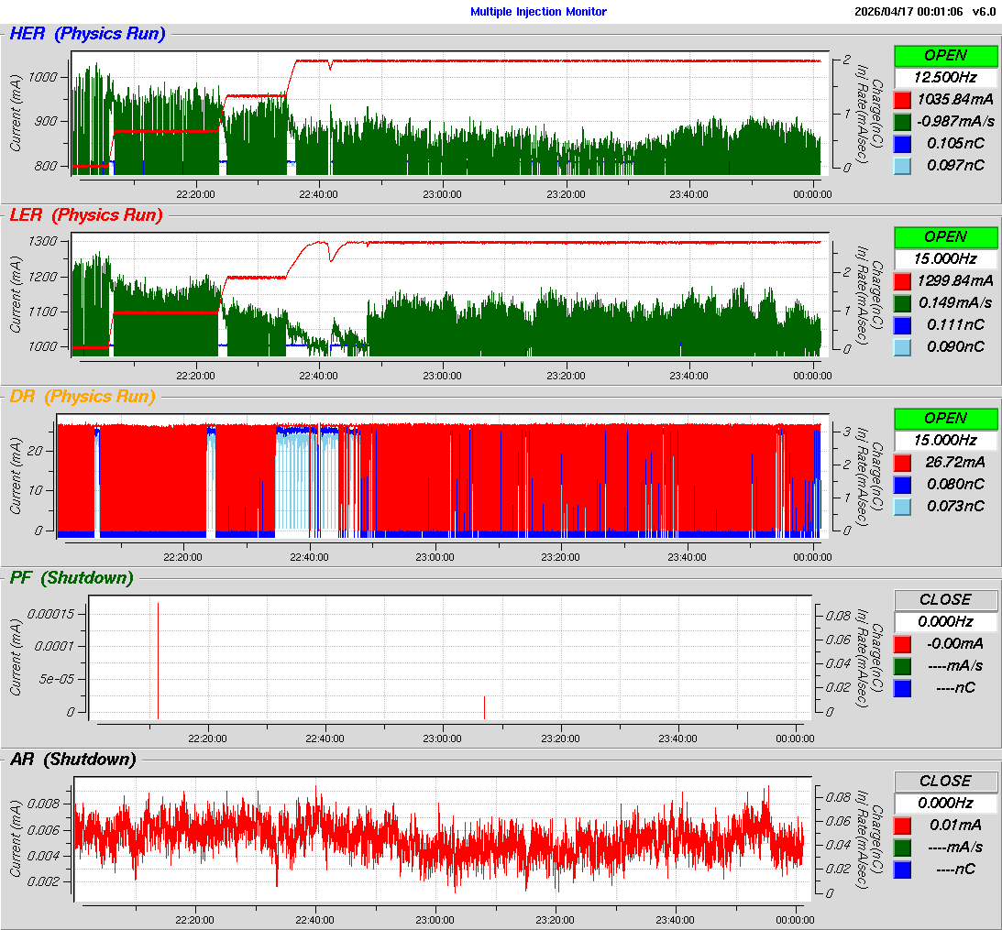This screenshot has width=1002, height=930.
Task: Click the LER panel green OPEN indicator
Action: coord(945,236)
